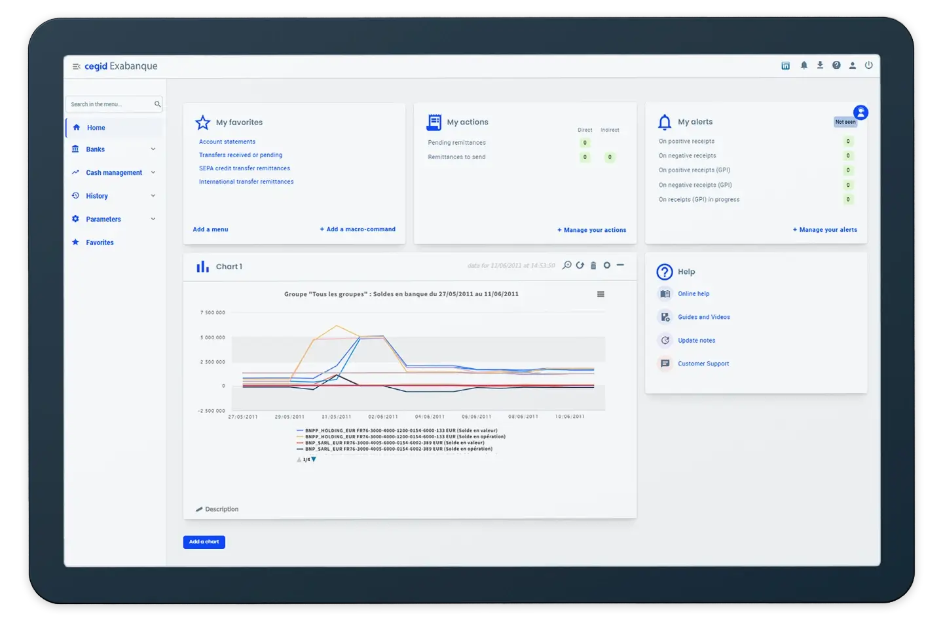Viewport: 943px width, 623px height.
Task: Go to Favorites in the sidebar
Action: click(100, 242)
